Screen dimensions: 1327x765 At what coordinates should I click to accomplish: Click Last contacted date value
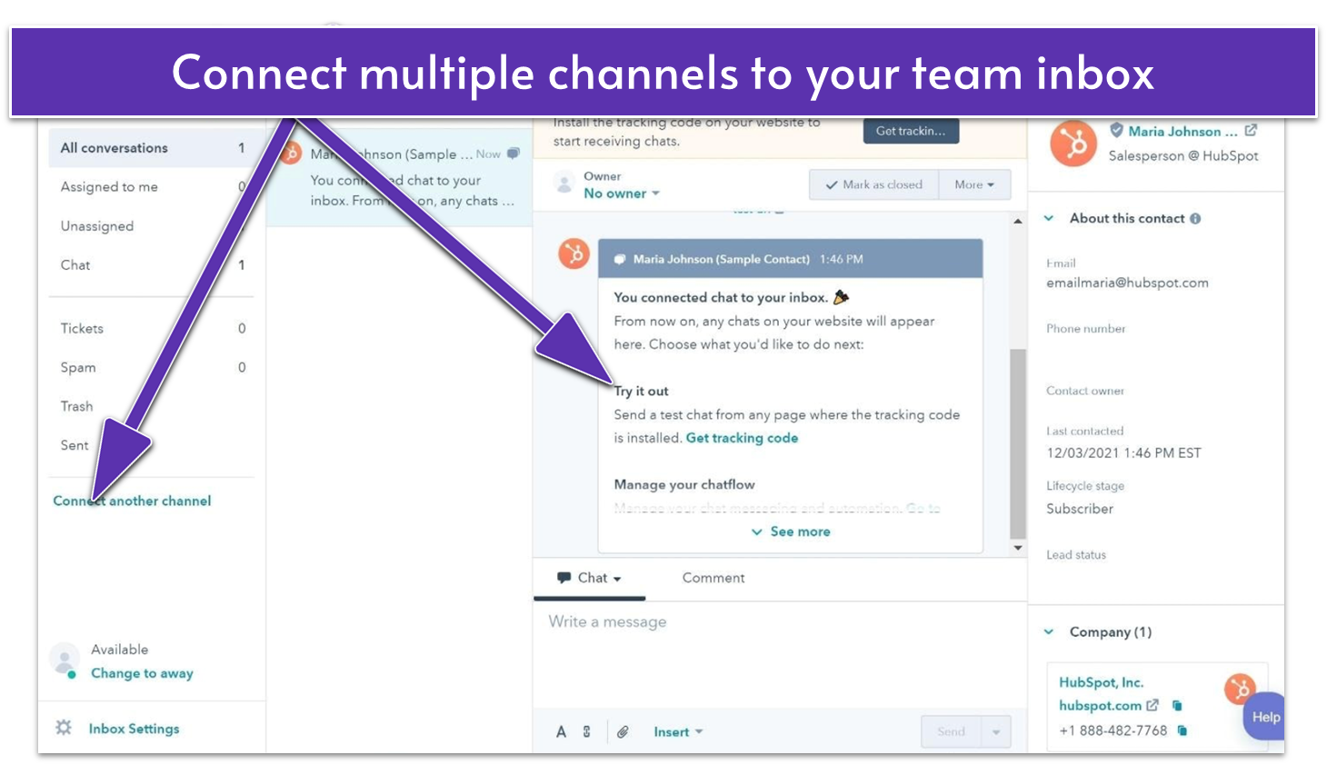tap(1123, 452)
